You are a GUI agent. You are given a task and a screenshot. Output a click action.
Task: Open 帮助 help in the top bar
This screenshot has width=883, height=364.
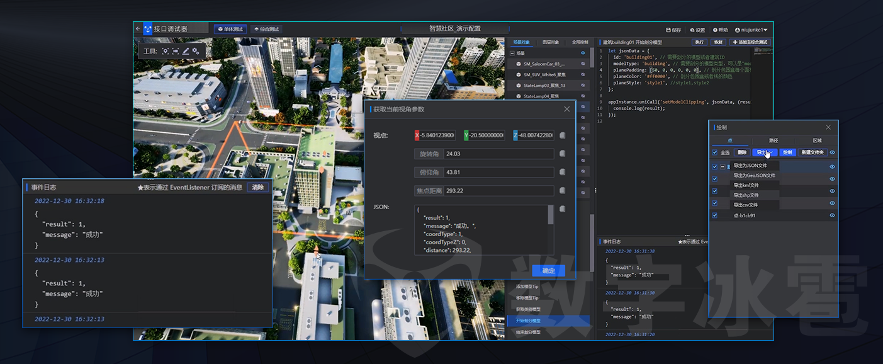click(720, 30)
